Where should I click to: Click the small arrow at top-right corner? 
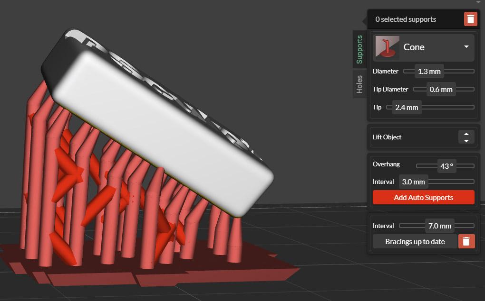[x=478, y=2]
